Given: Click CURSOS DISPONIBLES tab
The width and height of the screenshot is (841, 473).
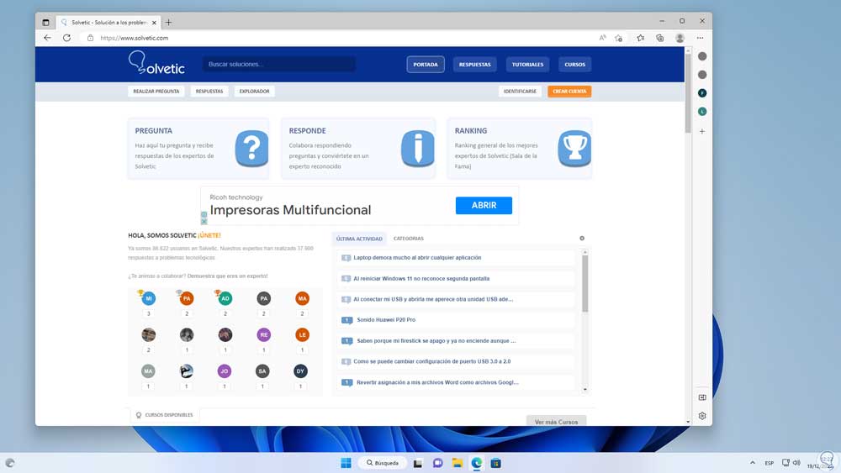Looking at the screenshot, I should [165, 415].
